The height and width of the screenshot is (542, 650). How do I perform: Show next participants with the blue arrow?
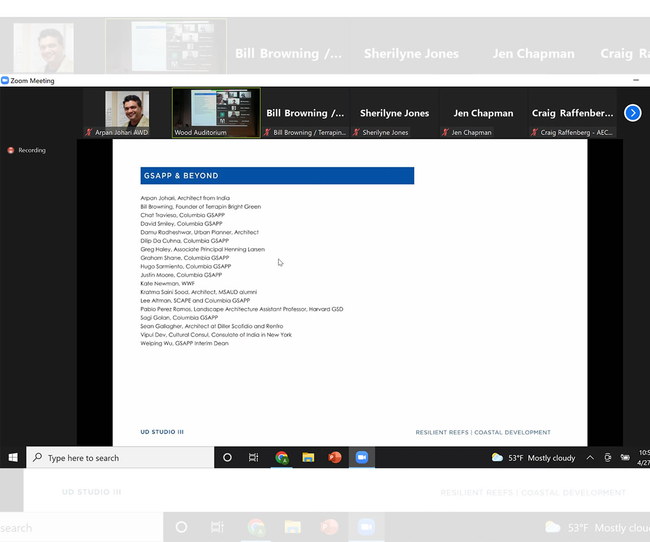[x=633, y=113]
